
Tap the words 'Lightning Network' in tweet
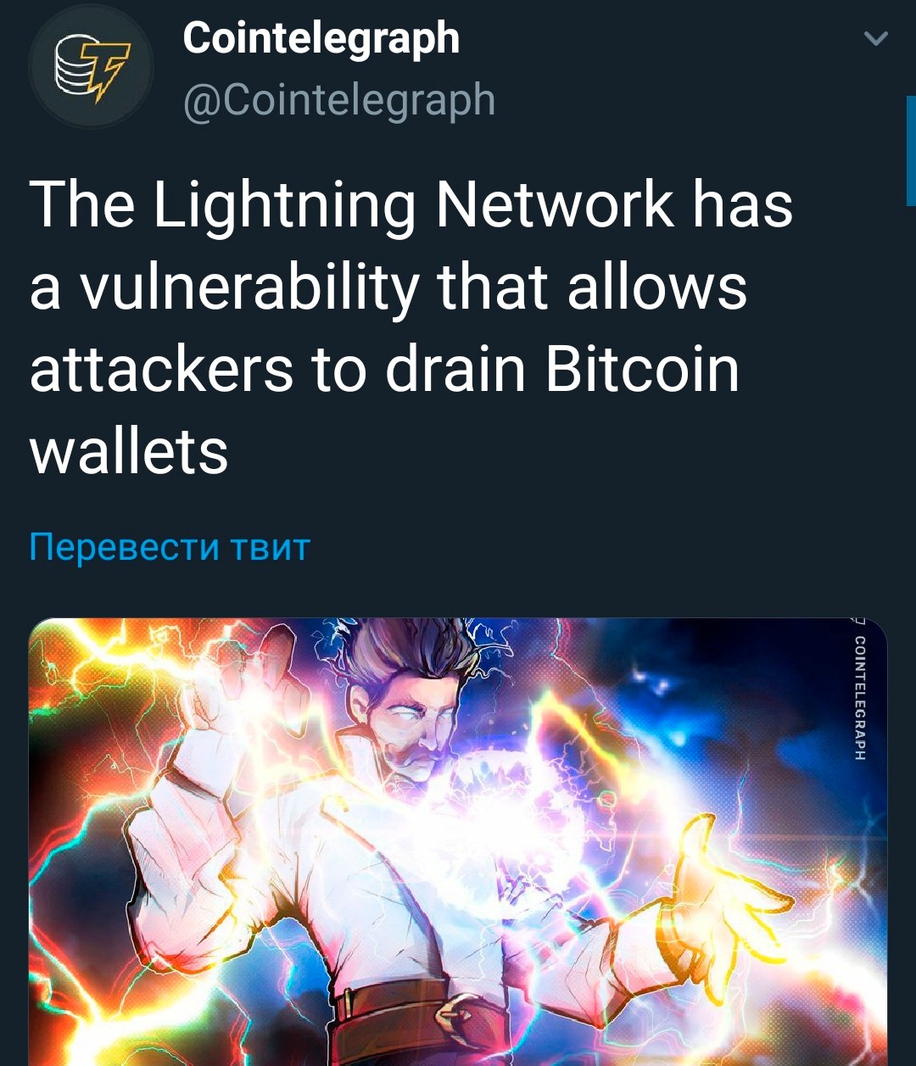click(x=415, y=206)
